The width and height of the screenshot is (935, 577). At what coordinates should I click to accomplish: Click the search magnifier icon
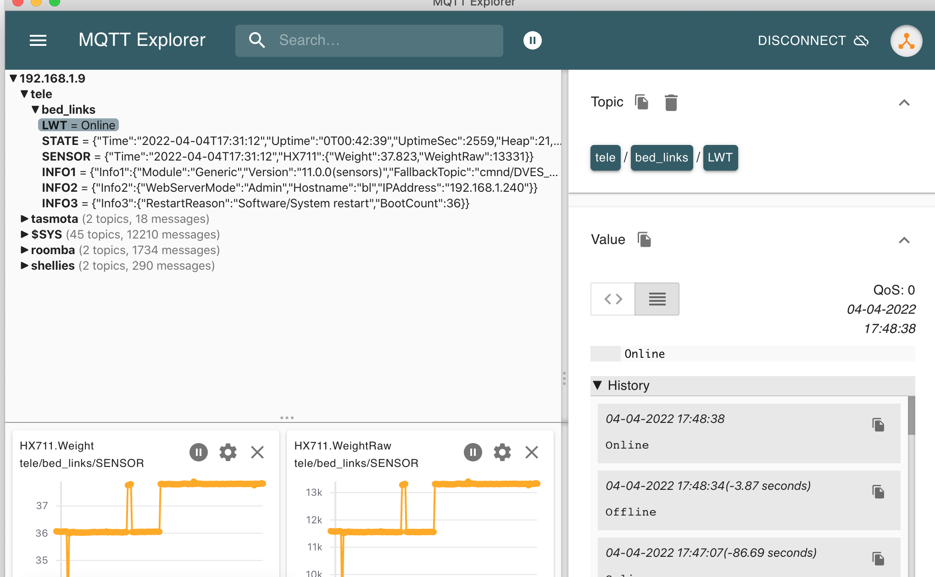tap(257, 40)
